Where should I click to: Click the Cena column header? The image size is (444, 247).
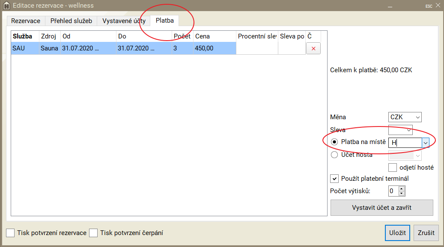coord(214,36)
